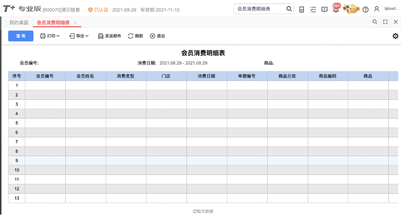Click the 刷新 refresh button
The image size is (401, 215).
[x=136, y=36]
